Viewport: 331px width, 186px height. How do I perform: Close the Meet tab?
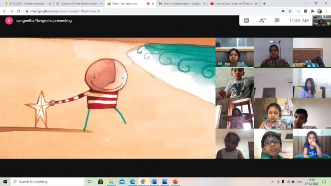(153, 3)
